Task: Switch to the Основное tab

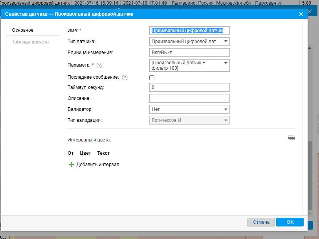Action: [x=23, y=30]
